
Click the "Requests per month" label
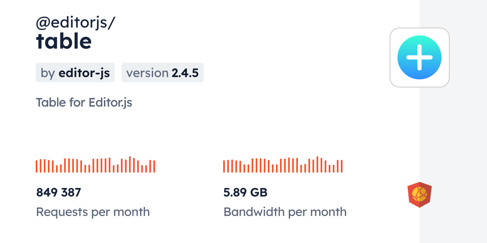click(x=93, y=212)
